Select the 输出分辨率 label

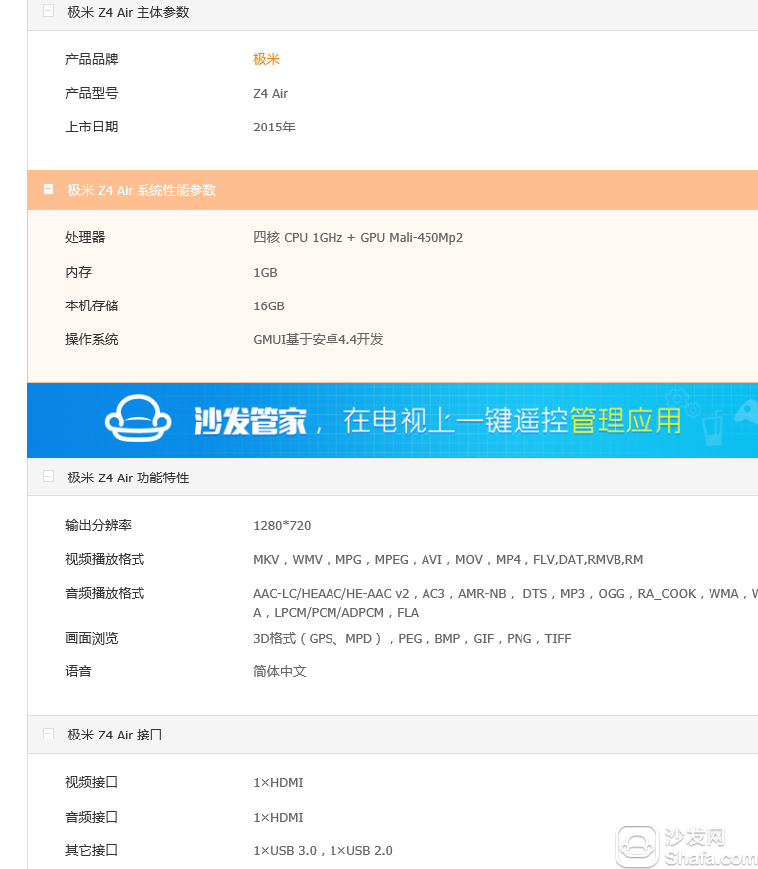(98, 525)
